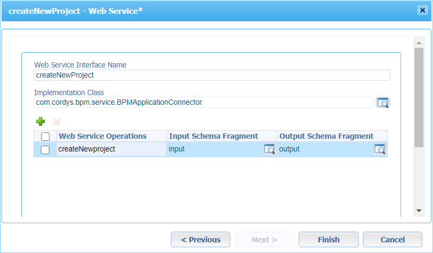The image size is (433, 253).
Task: Select the createNewproject operation name cell
Action: pyautogui.click(x=111, y=149)
